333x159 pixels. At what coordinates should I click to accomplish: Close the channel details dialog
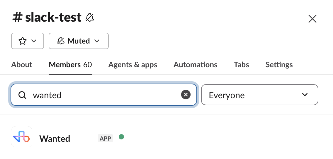312,19
